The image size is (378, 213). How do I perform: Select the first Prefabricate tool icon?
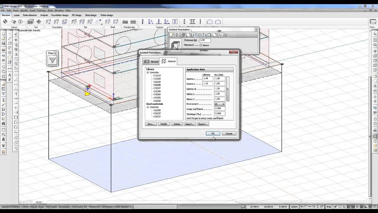[125, 22]
